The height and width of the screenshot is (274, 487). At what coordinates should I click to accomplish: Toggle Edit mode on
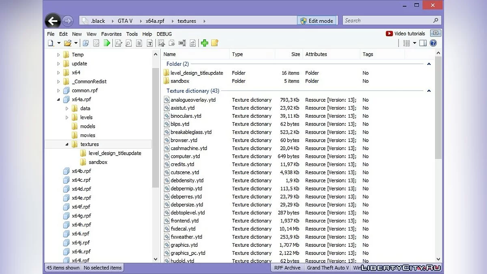pyautogui.click(x=316, y=21)
